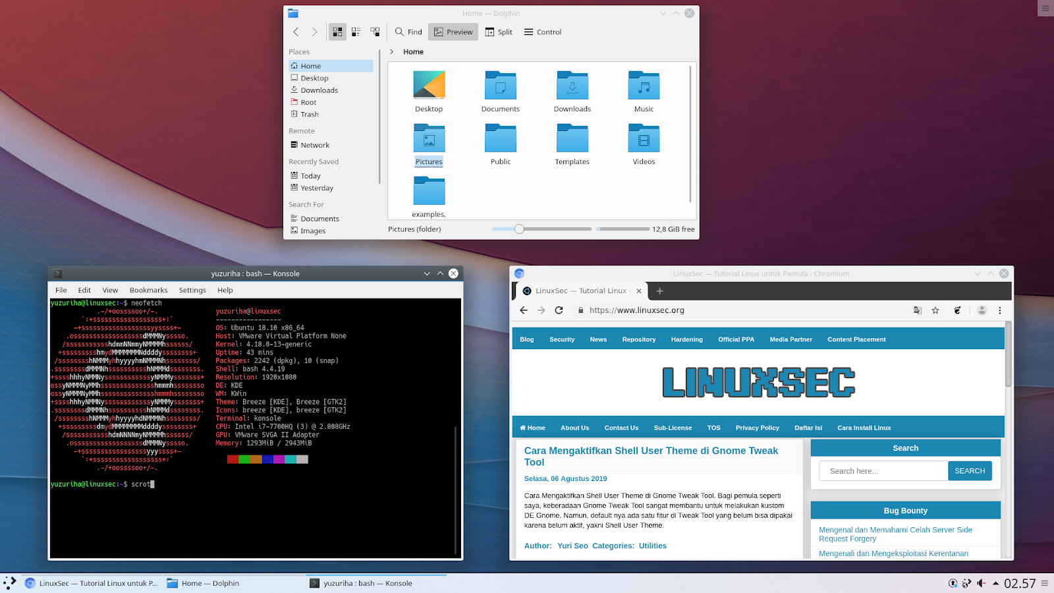
Task: Toggle Preview in Dolphin toolbar
Action: (x=453, y=32)
